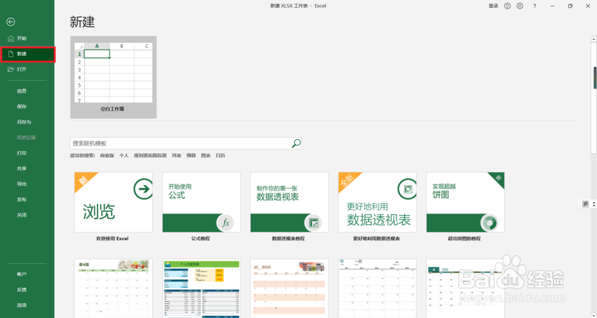Select suggested search 规划器和跟踪器
This screenshot has width=597, height=318.
150,156
